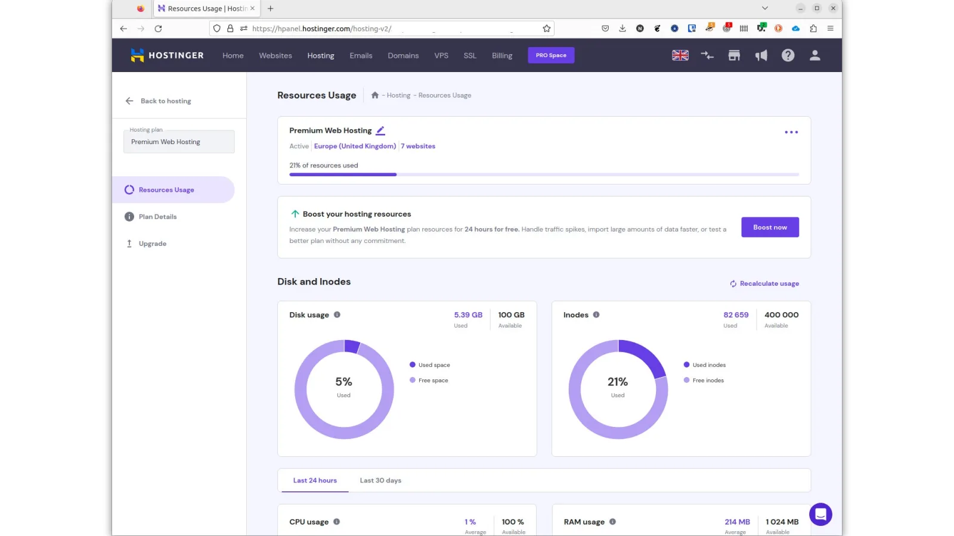Click the Free inodes legend dot
Viewport: 954px width, 536px height.
pos(686,380)
